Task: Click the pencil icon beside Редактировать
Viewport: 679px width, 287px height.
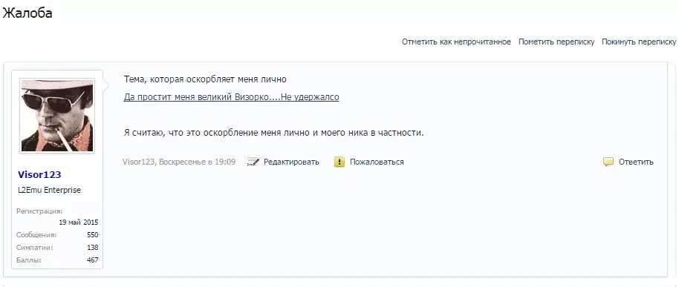Action: (x=253, y=162)
